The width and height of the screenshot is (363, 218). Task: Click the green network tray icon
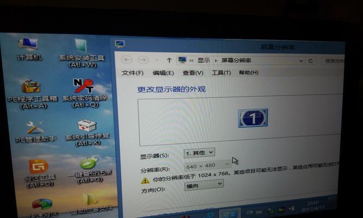pyautogui.click(x=270, y=210)
